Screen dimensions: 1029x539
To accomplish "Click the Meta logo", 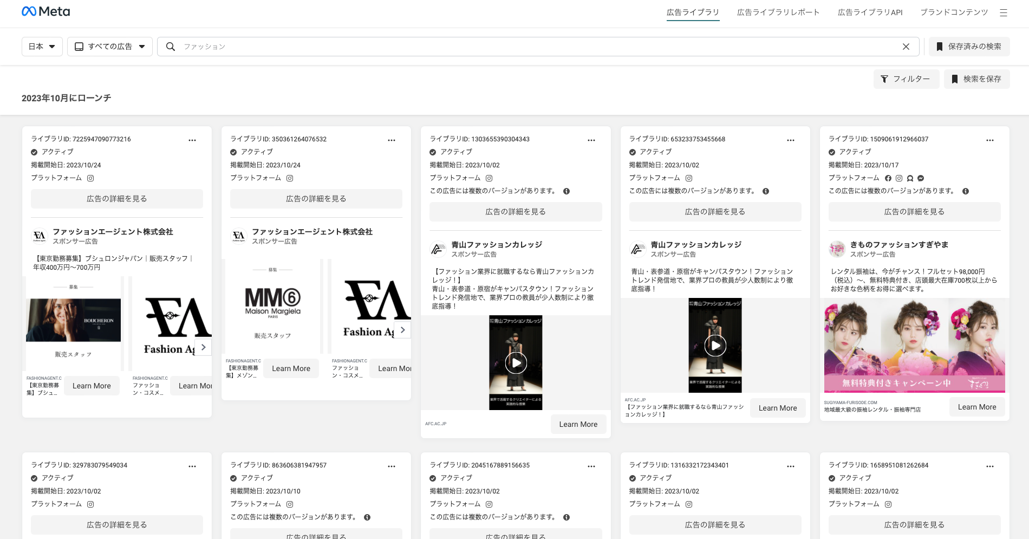I will (x=45, y=11).
